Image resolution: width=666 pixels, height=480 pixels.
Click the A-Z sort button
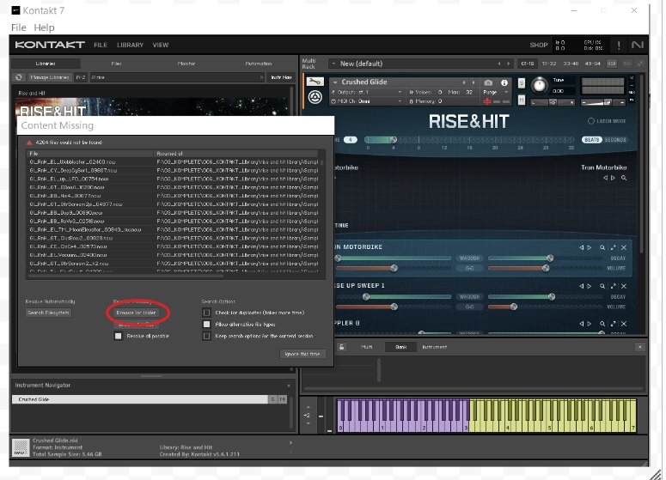(81, 77)
